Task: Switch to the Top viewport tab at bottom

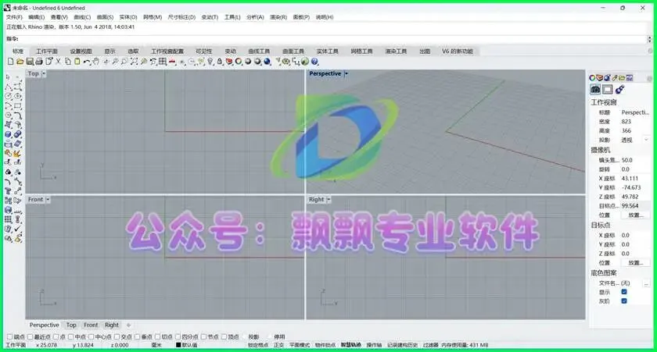Action: 71,325
